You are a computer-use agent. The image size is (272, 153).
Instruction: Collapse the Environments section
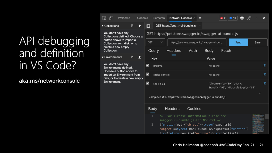tap(103, 57)
